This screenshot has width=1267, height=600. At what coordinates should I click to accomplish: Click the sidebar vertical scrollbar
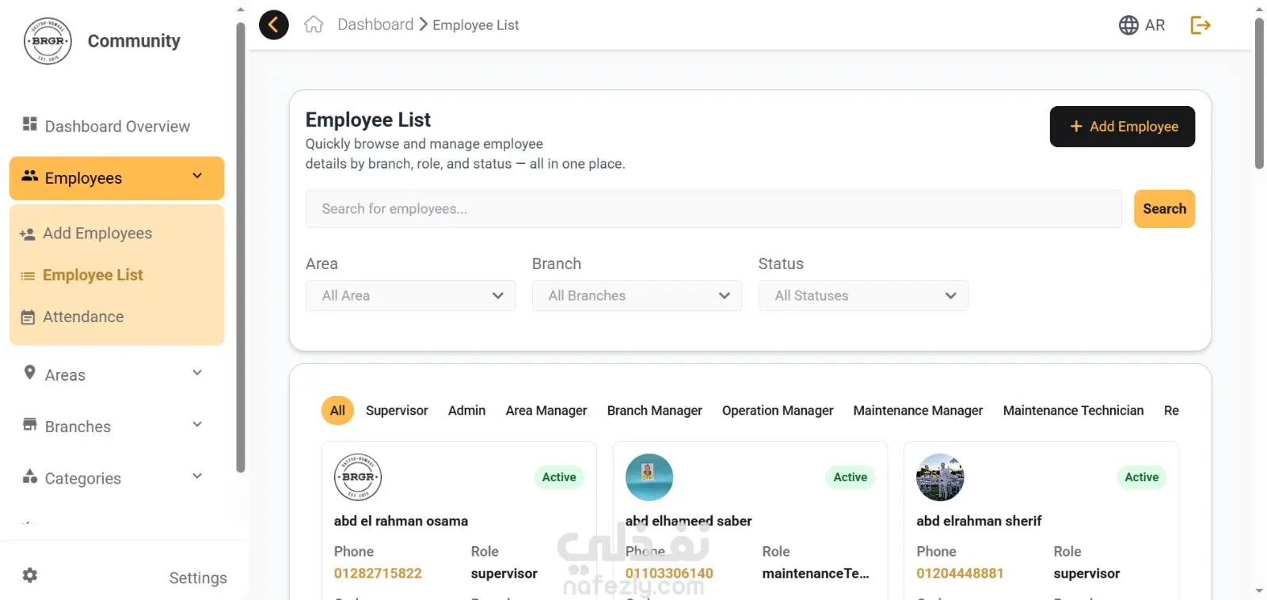(241, 247)
